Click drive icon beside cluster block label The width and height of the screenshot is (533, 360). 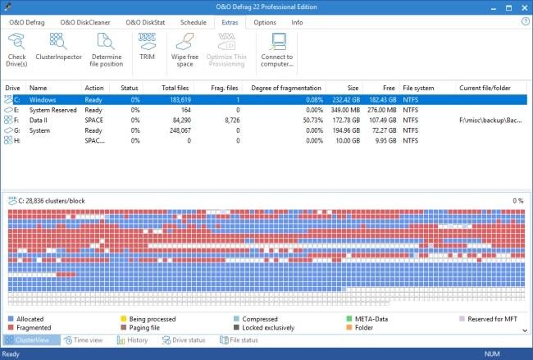click(x=12, y=201)
